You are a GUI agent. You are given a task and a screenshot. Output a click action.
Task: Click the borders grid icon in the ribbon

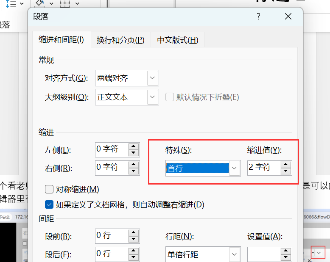coord(65,3)
